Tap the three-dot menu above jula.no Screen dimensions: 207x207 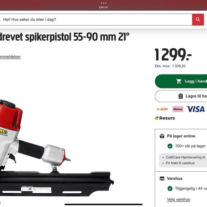(x=103, y=3)
